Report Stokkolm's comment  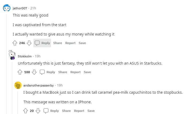[75, 72]
